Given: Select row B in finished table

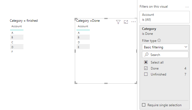Looking at the screenshot, I should tap(17, 37).
